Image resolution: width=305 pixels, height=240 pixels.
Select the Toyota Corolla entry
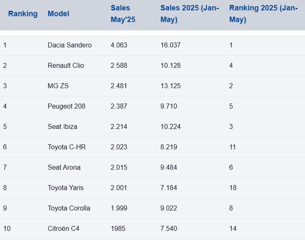pyautogui.click(x=69, y=208)
